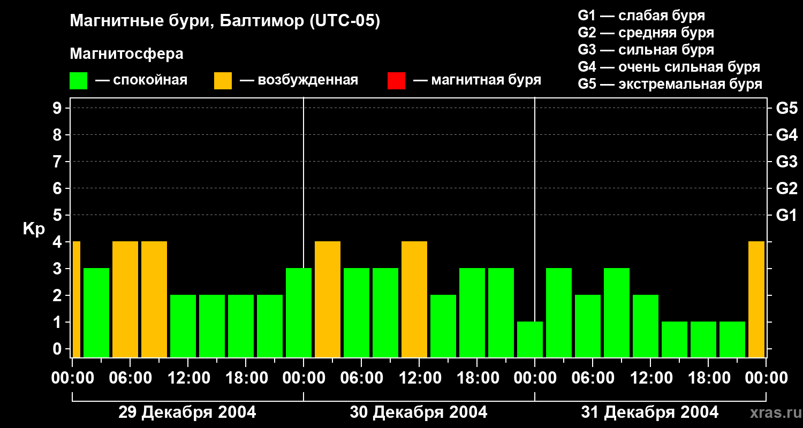803x428 pixels.
Task: Click the orange 'возбужденная' legend swatch
Action: tap(223, 81)
